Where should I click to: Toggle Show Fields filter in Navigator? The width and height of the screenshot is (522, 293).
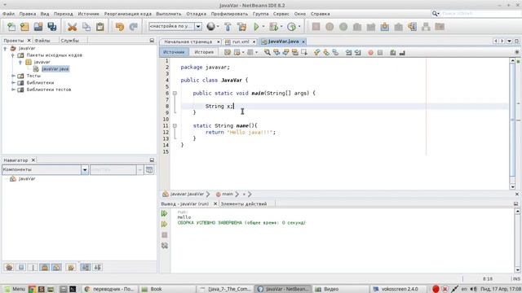click(x=21, y=267)
